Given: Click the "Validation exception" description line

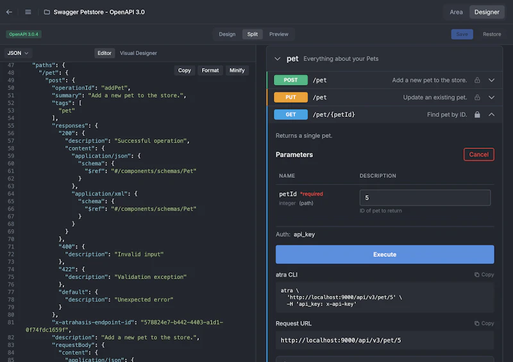Looking at the screenshot, I should point(126,277).
